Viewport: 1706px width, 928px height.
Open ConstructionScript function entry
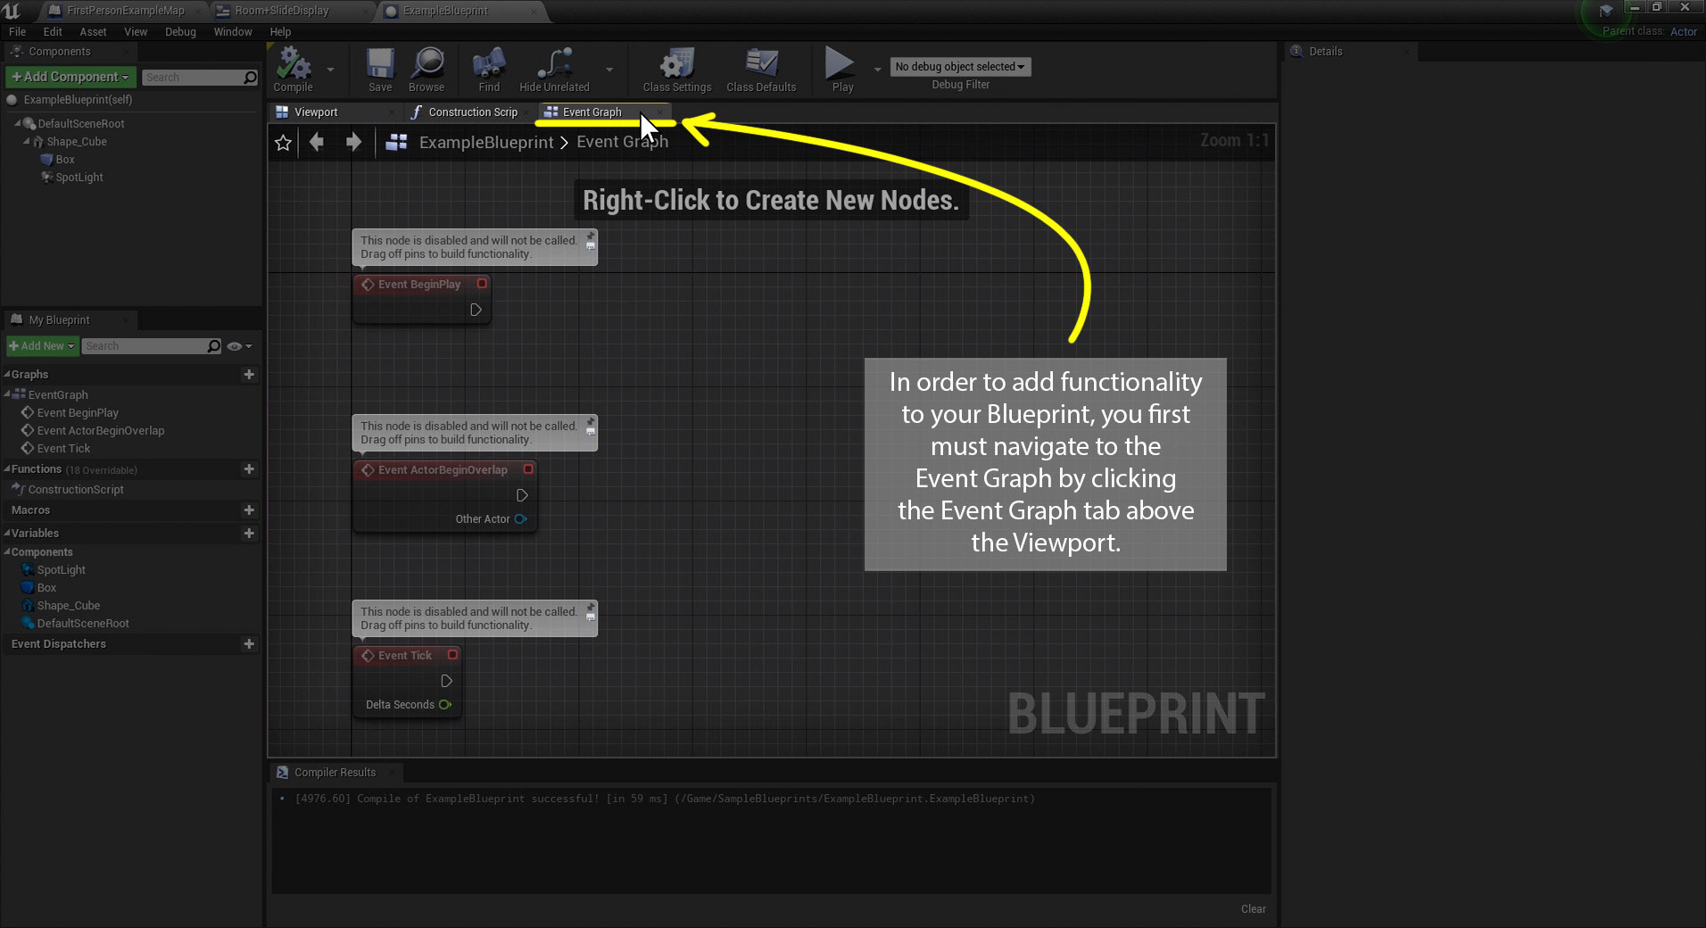coord(76,490)
